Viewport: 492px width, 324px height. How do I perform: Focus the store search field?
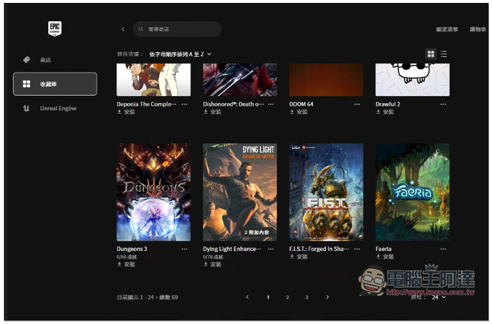[178, 29]
